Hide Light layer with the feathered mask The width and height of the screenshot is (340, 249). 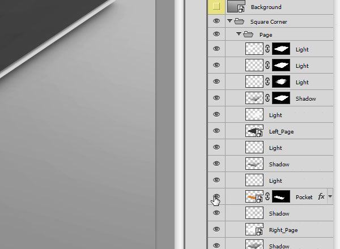point(216,81)
